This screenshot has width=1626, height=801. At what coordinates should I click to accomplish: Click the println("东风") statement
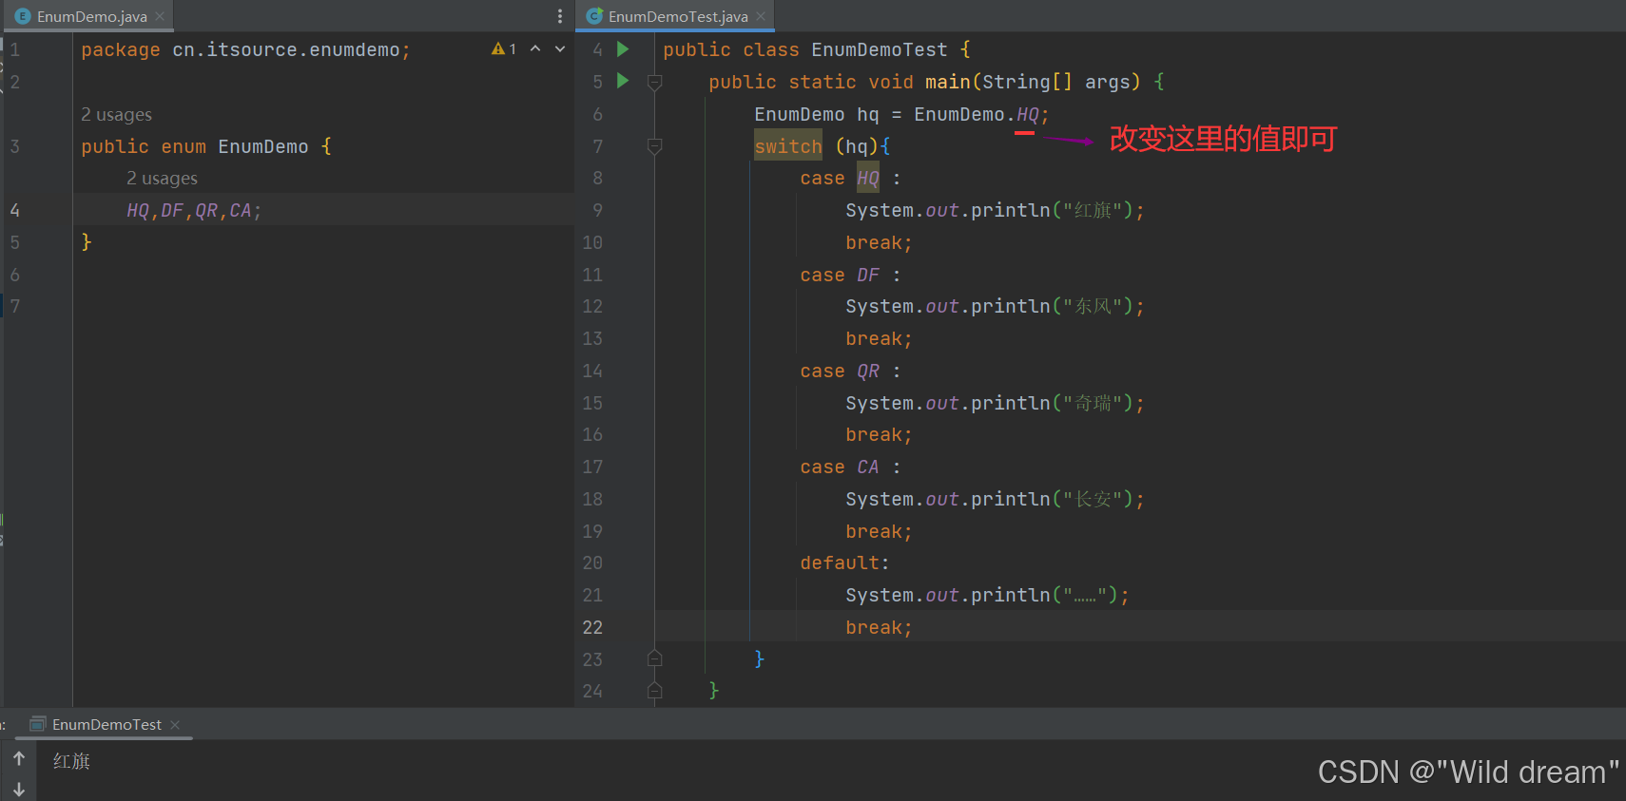click(995, 306)
